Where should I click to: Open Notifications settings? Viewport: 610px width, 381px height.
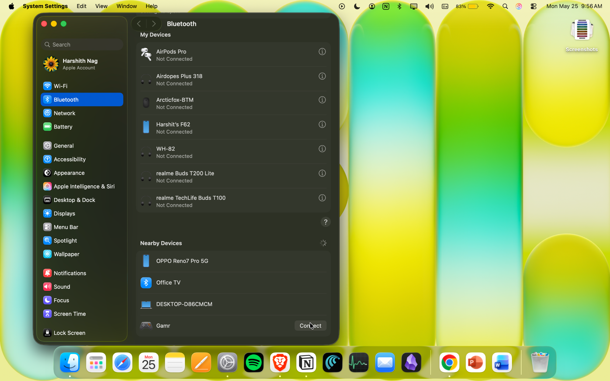[x=82, y=273]
